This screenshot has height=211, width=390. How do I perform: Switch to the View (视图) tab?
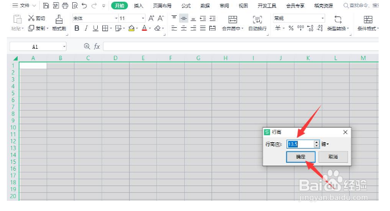pos(243,6)
